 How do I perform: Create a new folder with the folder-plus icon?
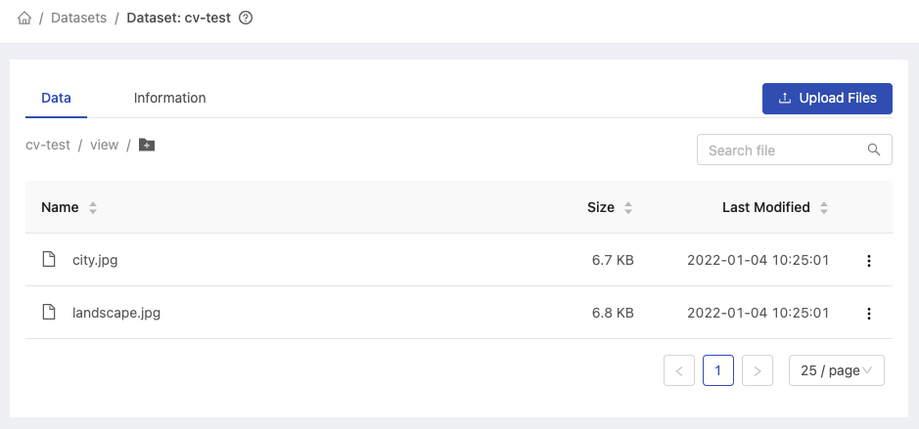pyautogui.click(x=147, y=145)
